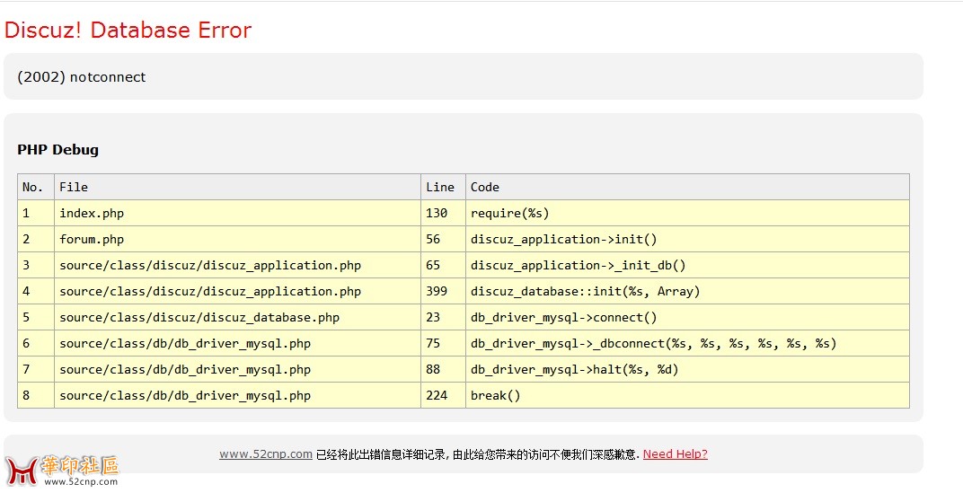Click discuz_application.php file cell in row 4
The width and height of the screenshot is (963, 493).
[237, 291]
